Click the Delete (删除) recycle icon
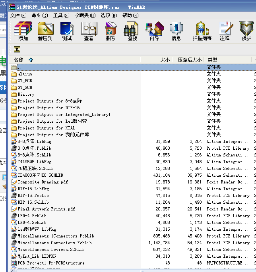 coord(111,31)
